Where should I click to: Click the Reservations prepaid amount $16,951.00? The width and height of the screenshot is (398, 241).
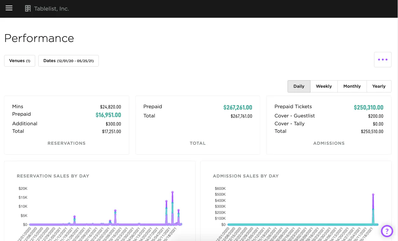108,115
